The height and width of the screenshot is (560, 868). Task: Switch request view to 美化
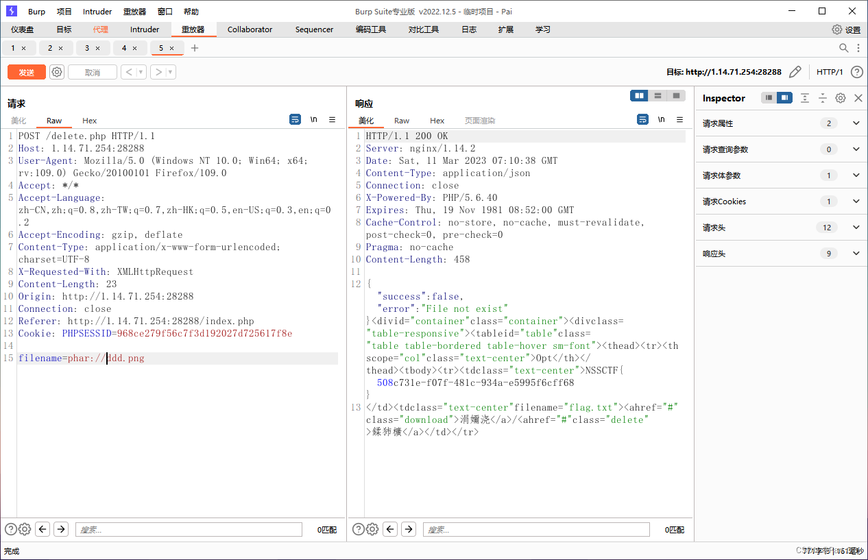[x=19, y=121]
